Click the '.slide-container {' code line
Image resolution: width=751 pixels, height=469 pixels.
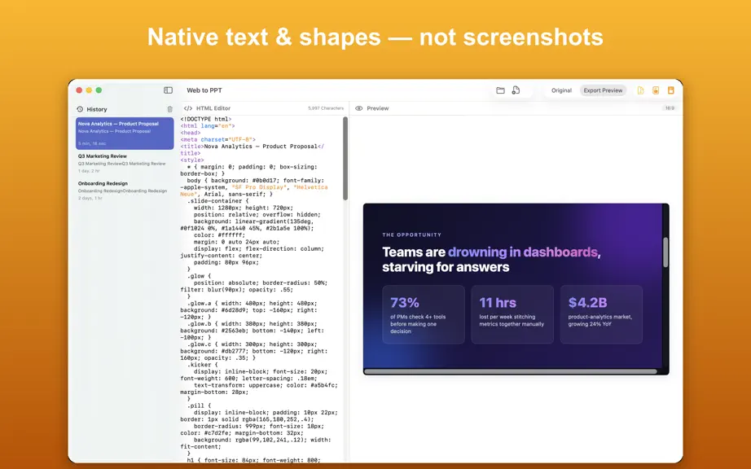pos(218,201)
